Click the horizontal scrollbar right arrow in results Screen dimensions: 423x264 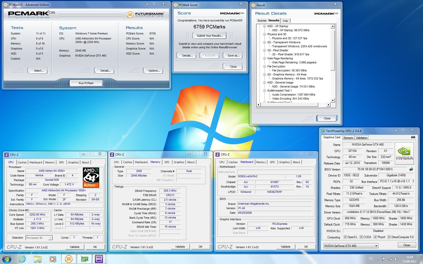point(328,105)
